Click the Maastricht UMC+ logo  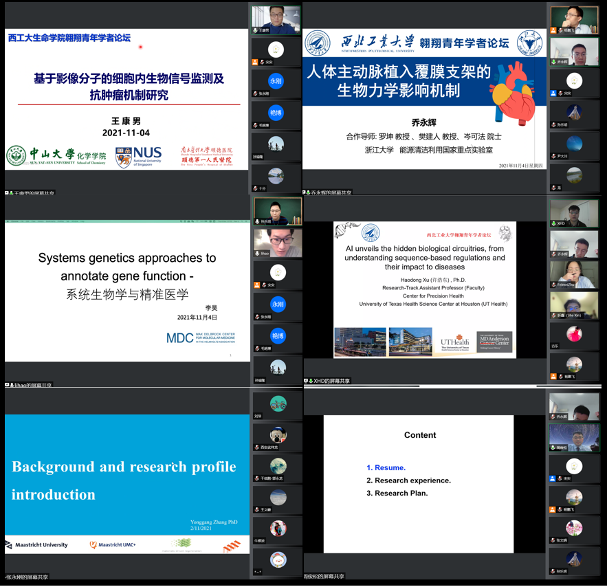pyautogui.click(x=113, y=545)
